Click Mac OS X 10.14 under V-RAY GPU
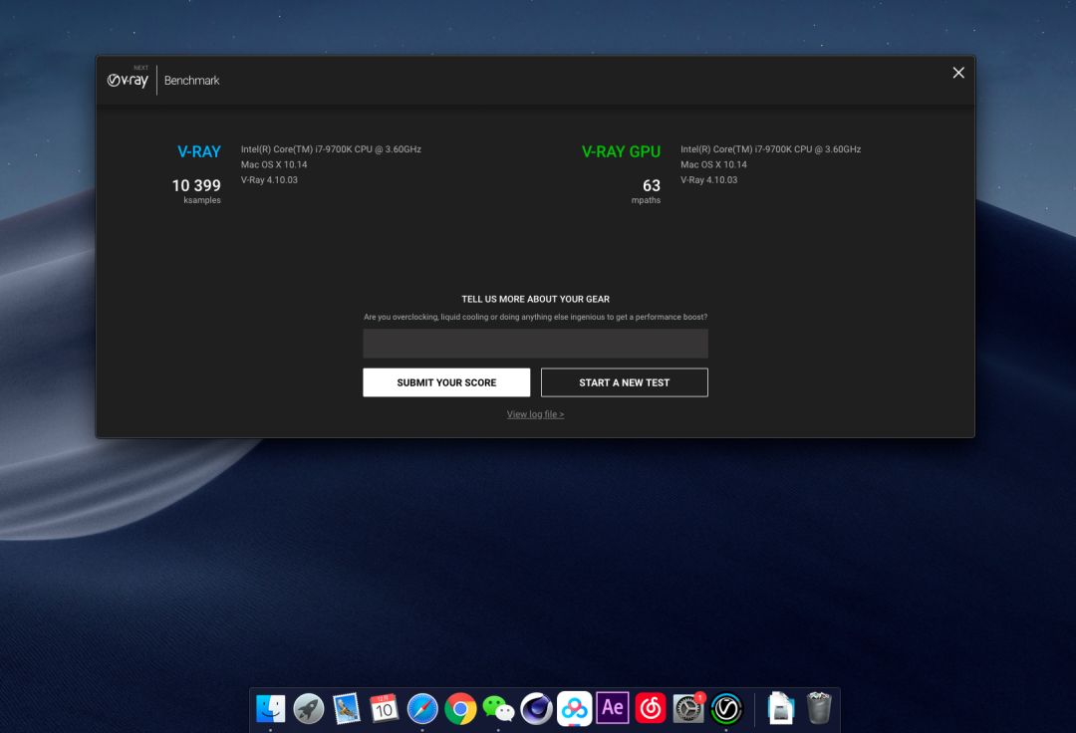 (x=713, y=164)
